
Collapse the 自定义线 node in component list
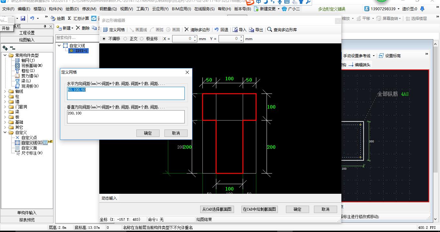coord(59,46)
